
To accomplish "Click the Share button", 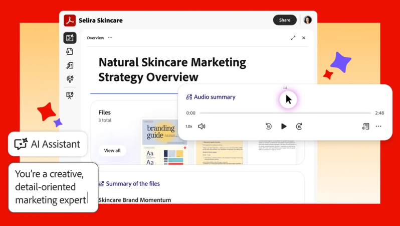I will [x=285, y=20].
